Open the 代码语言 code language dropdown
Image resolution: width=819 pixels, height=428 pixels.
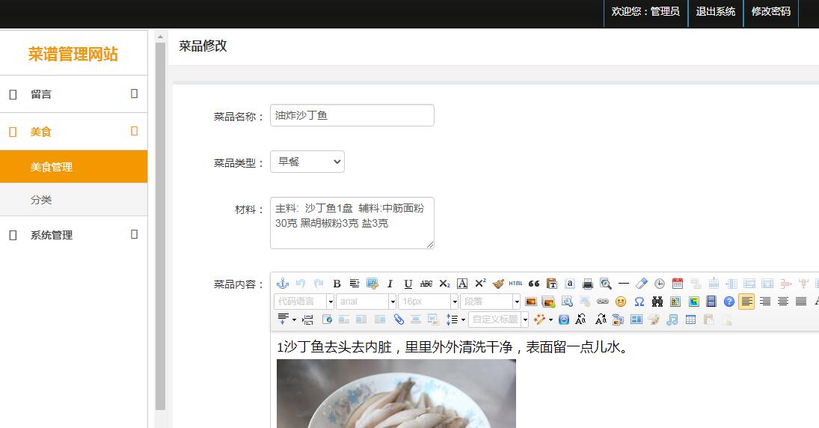tap(304, 302)
